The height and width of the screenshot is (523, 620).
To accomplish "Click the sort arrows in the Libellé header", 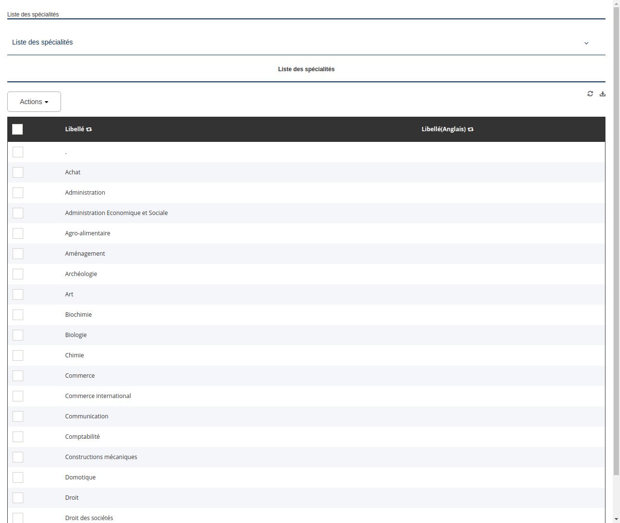I will point(89,129).
